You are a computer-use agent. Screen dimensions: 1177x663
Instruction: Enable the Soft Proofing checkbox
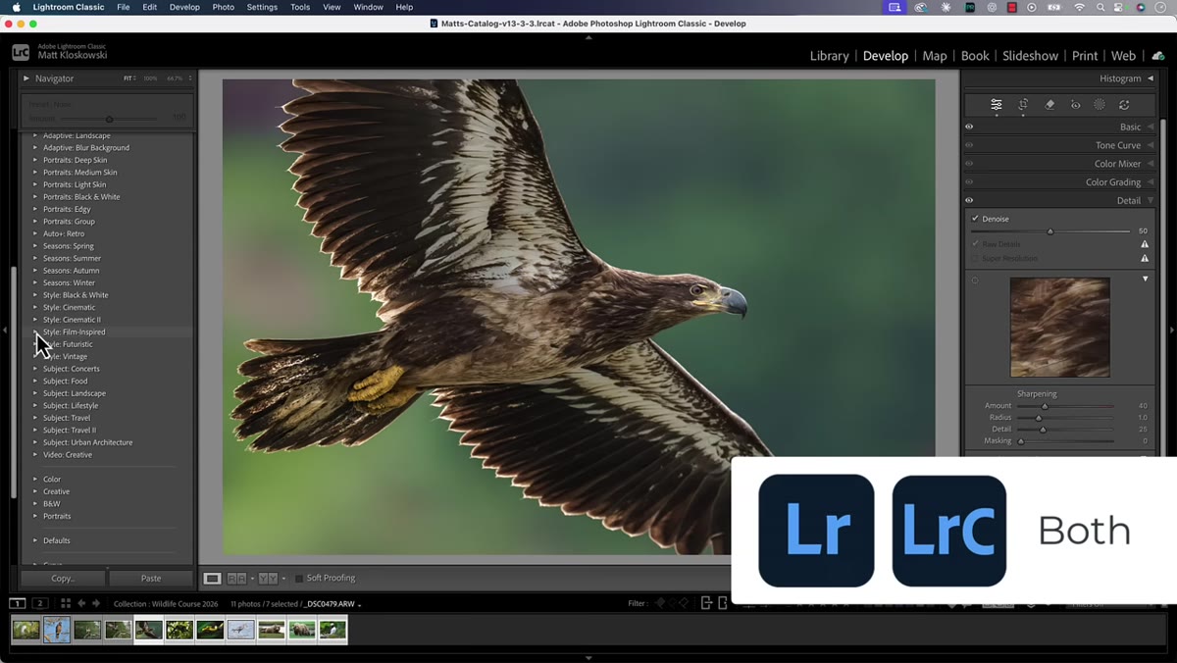pos(299,579)
